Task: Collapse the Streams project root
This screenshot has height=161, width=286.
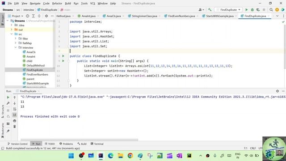Action: point(8,21)
